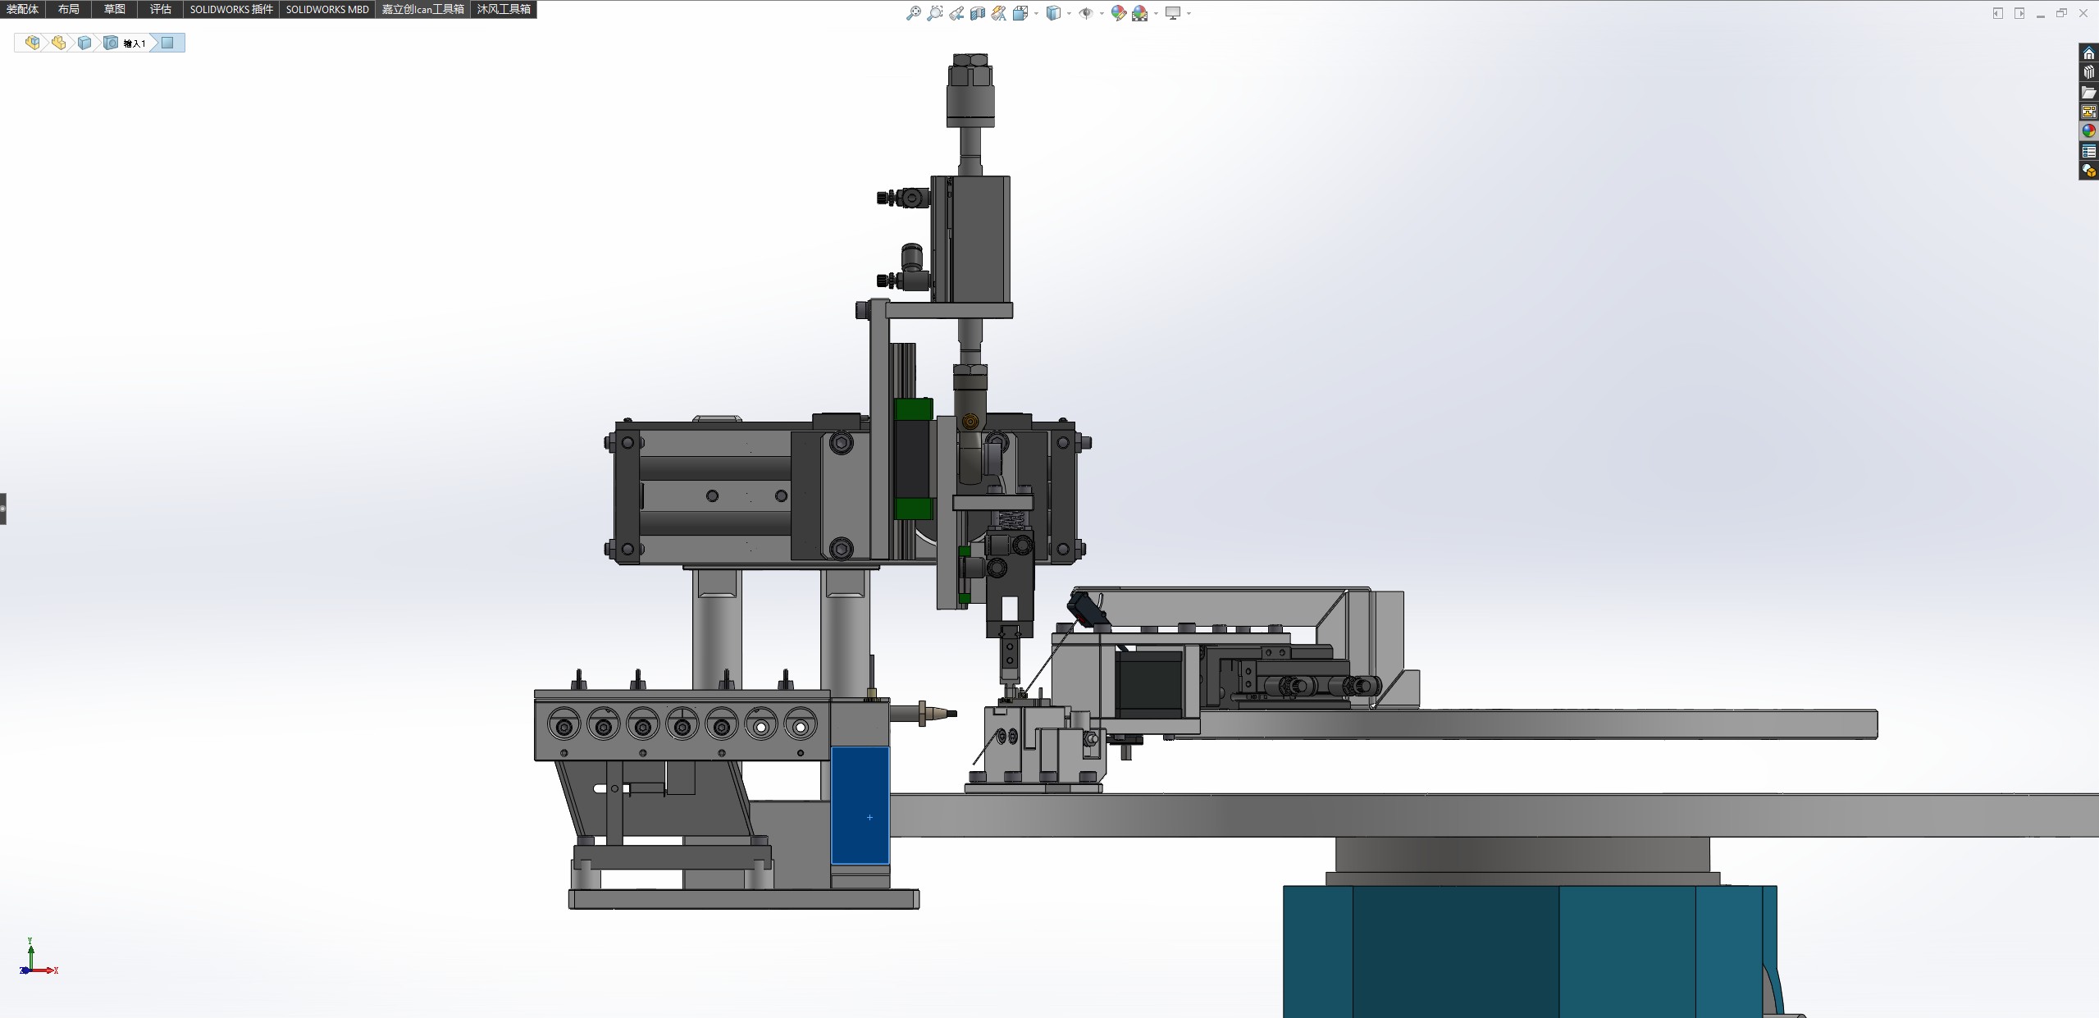Click the View Settings monitor icon
This screenshot has height=1018, width=2099.
tap(1173, 13)
